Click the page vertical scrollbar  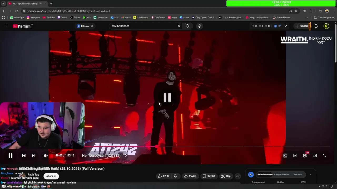pyautogui.click(x=335, y=44)
